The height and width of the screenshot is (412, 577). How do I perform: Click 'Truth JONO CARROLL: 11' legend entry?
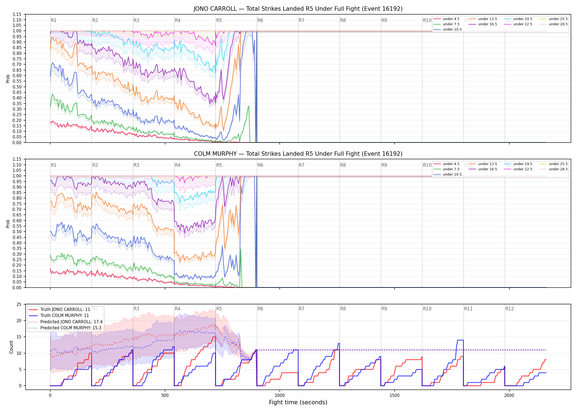[x=59, y=310]
